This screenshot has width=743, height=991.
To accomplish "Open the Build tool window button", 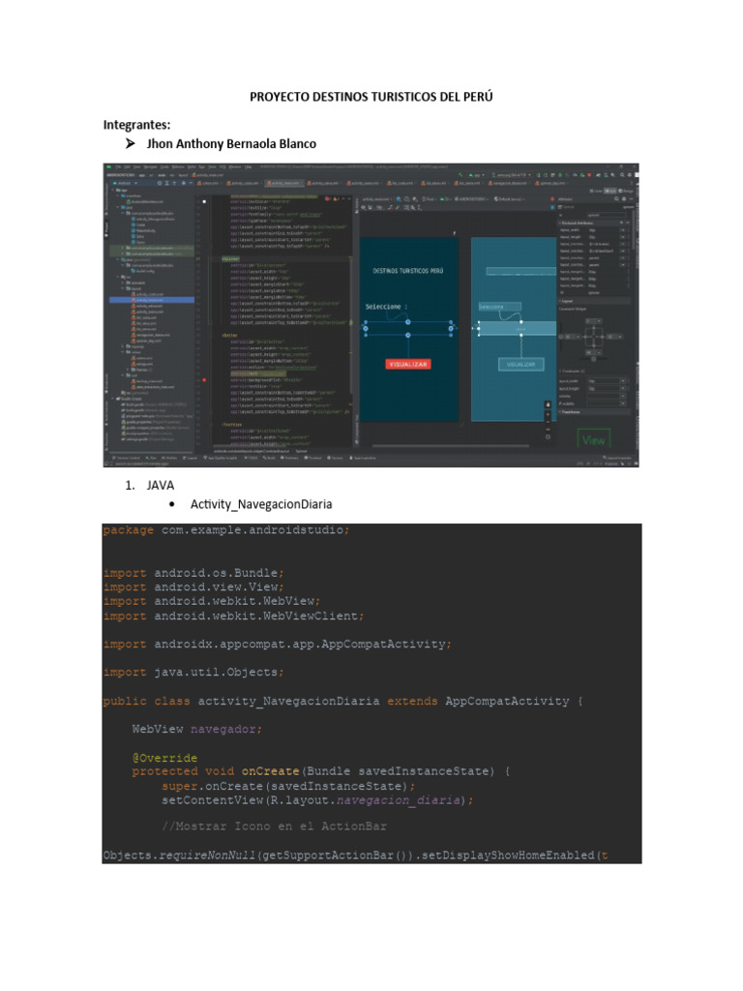I will coord(269,458).
